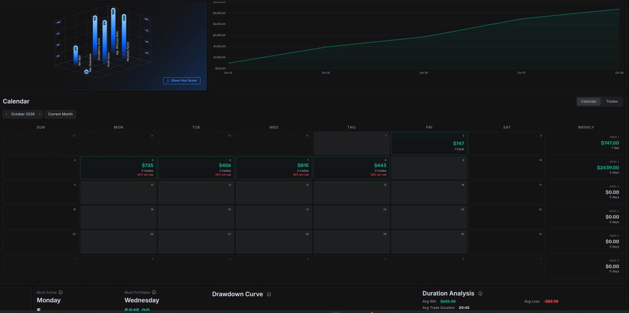Screen dimensions: 629x313
Task: Click the October 2026 month label
Action: (x=23, y=114)
